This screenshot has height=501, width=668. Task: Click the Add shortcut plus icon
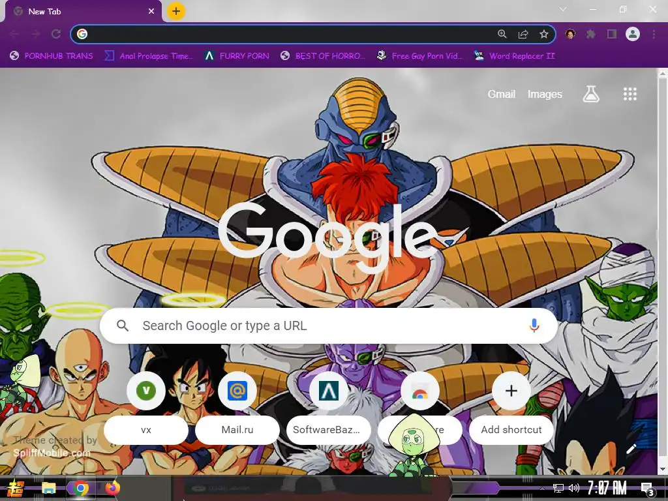point(511,391)
